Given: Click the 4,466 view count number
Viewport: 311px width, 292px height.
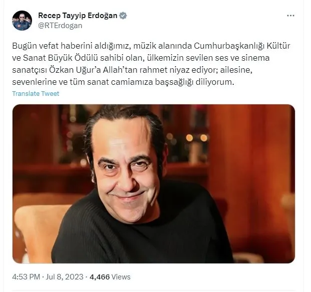Looking at the screenshot, I should [100, 277].
